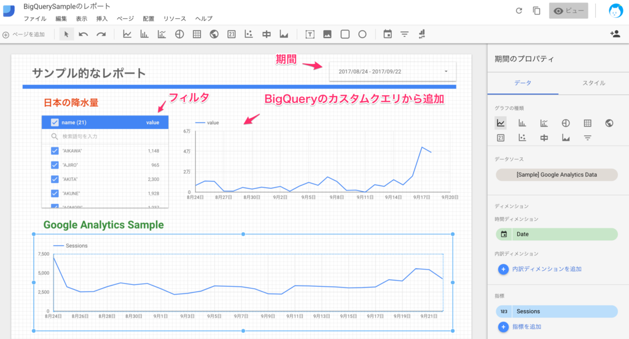Screen dimensions: 629x339
Task: Click the redo arrow
Action: pyautogui.click(x=101, y=34)
